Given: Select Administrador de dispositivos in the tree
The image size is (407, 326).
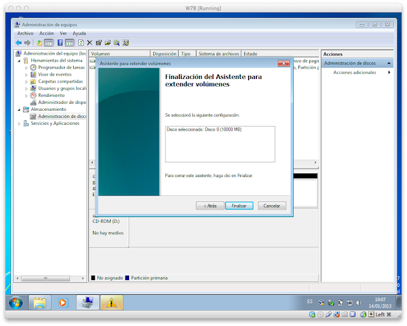Looking at the screenshot, I should click(62, 102).
